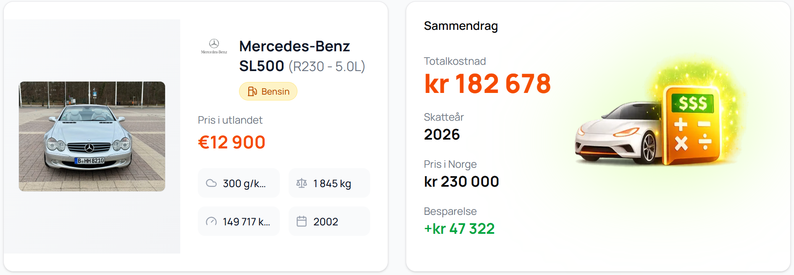Click the 149 717 km mileage chip
Viewport: 794px width, 275px height.
pos(239,222)
